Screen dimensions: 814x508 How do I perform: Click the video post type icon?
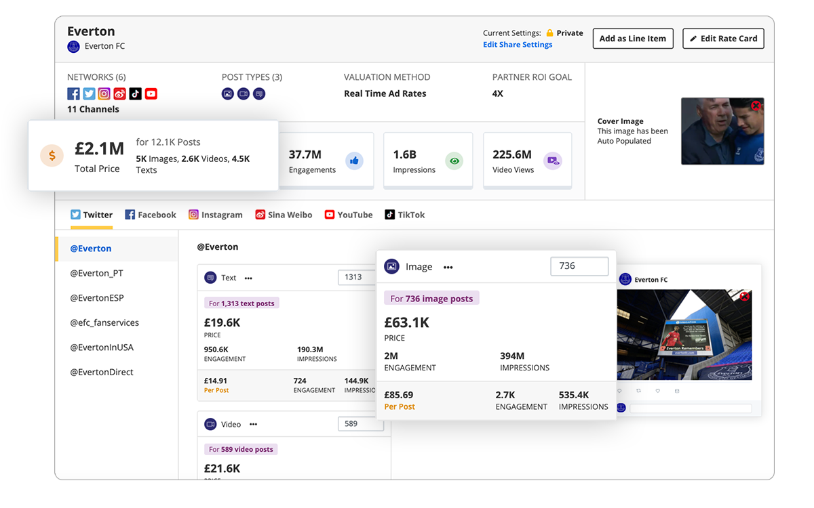pyautogui.click(x=244, y=94)
